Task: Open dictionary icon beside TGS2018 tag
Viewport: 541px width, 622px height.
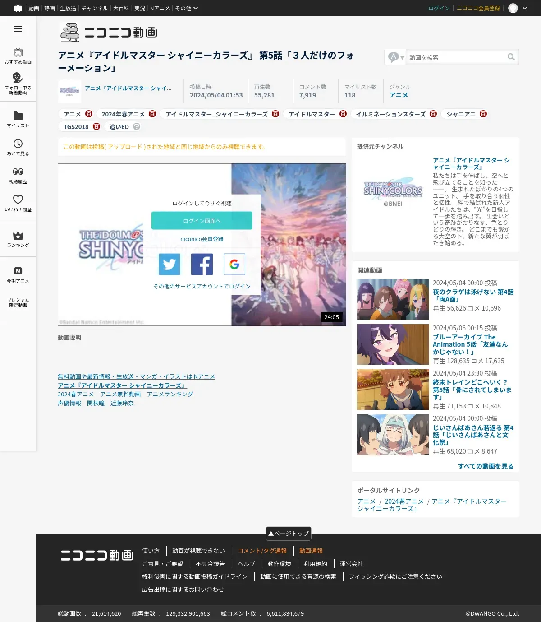Action: coord(96,126)
